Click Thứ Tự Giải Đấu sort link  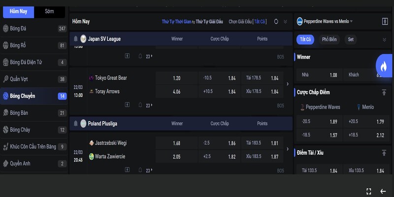coord(209,22)
